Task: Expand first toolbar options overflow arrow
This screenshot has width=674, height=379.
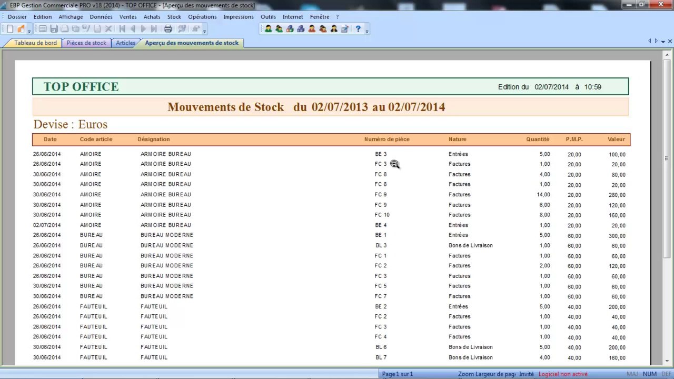Action: click(x=29, y=31)
